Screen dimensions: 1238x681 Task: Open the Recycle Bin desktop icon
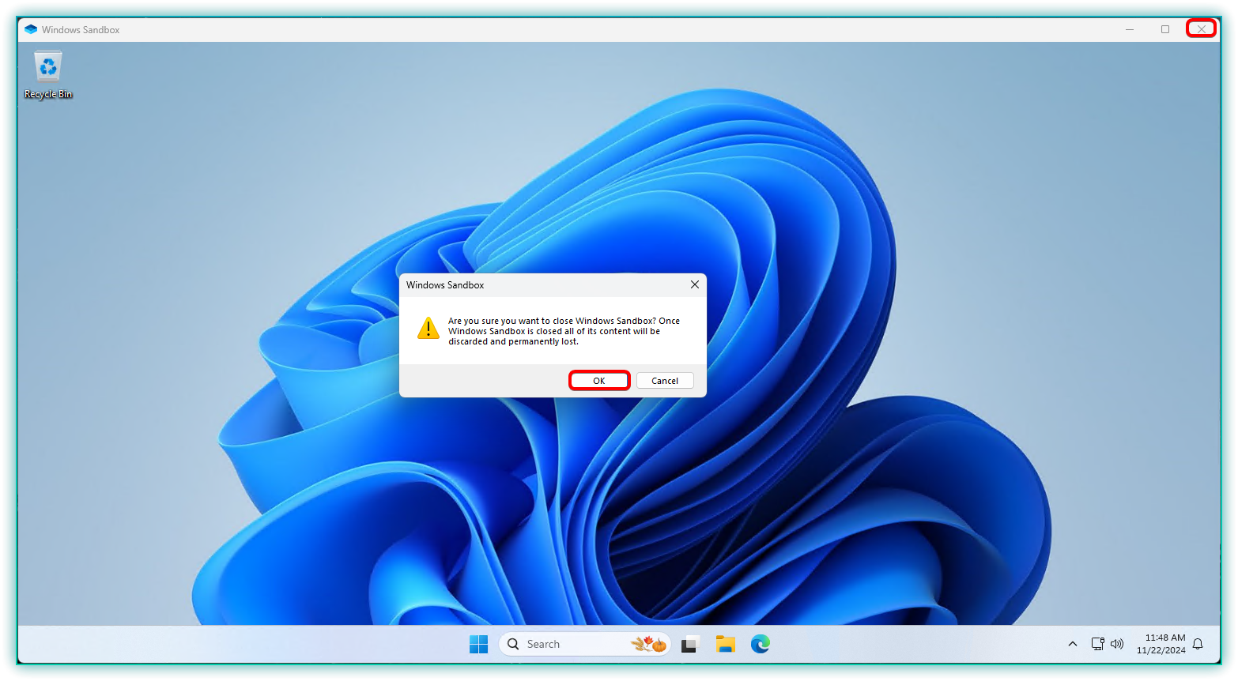point(48,75)
